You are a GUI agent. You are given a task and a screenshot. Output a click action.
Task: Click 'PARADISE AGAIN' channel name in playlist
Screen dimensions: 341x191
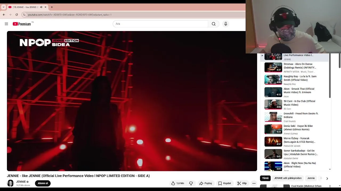292,146
